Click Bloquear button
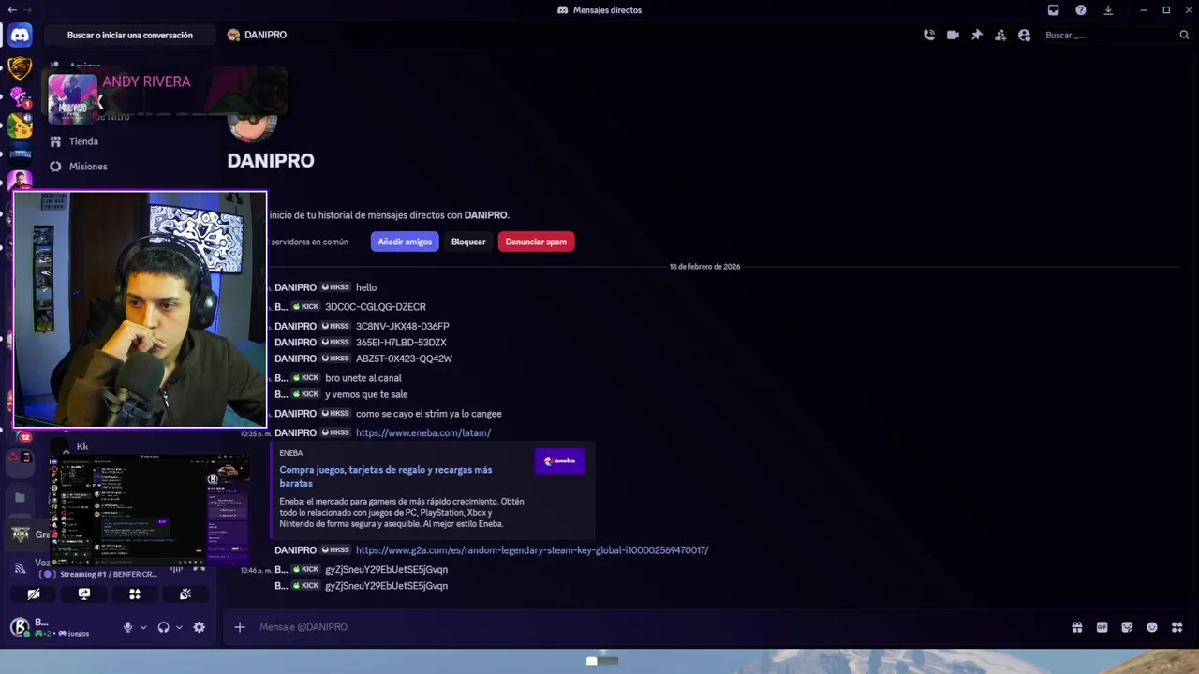 click(468, 242)
